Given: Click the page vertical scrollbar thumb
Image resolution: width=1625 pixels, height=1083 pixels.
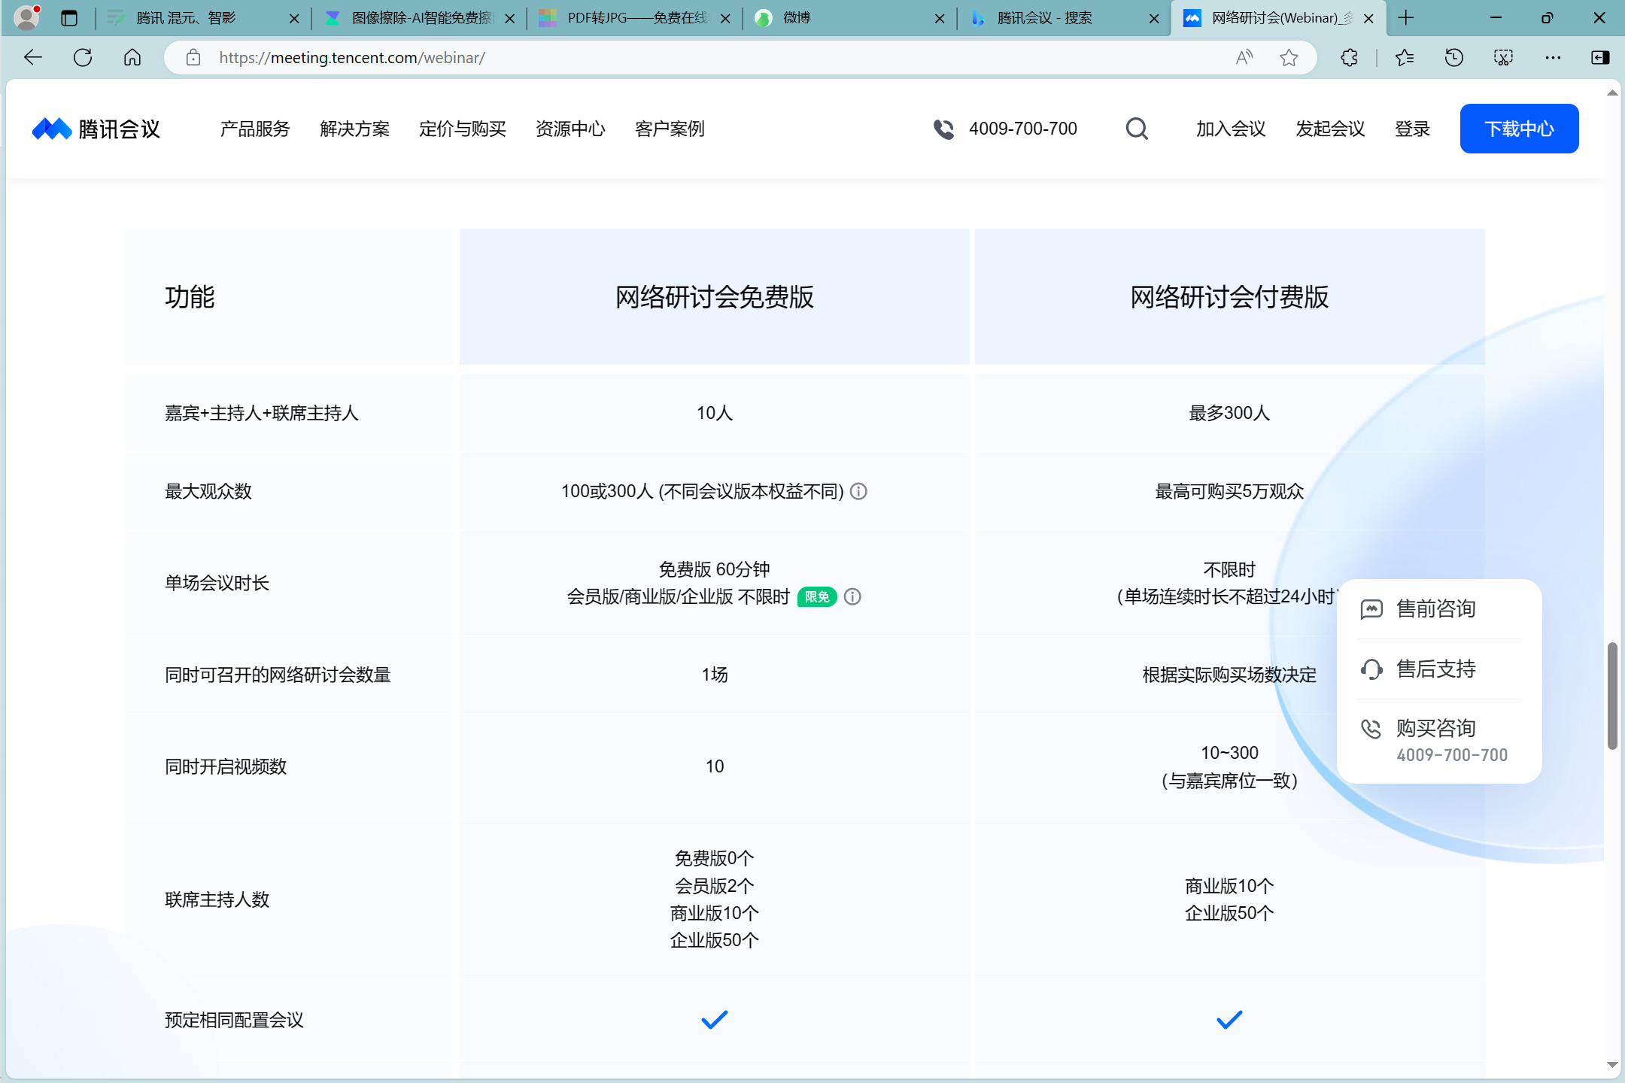Looking at the screenshot, I should point(1612,696).
